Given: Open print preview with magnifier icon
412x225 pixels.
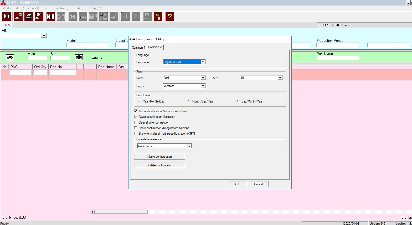Looking at the screenshot, I should pyautogui.click(x=39, y=17).
